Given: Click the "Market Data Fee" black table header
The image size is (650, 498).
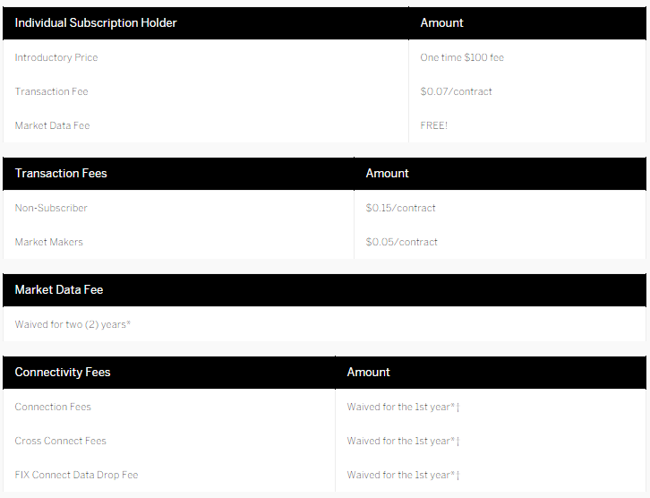Looking at the screenshot, I should point(58,289).
